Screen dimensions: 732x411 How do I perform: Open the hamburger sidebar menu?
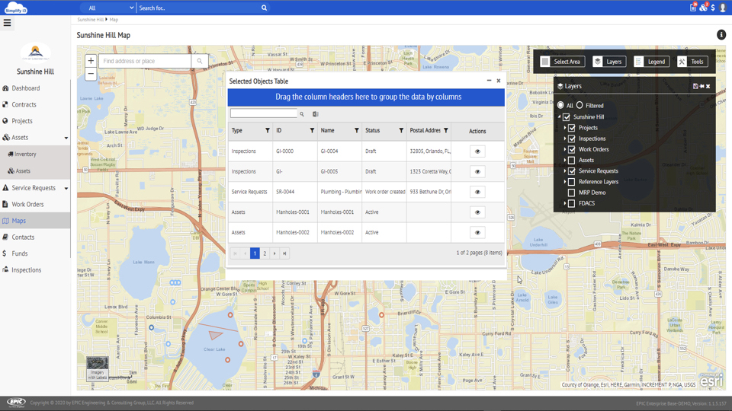click(x=8, y=23)
